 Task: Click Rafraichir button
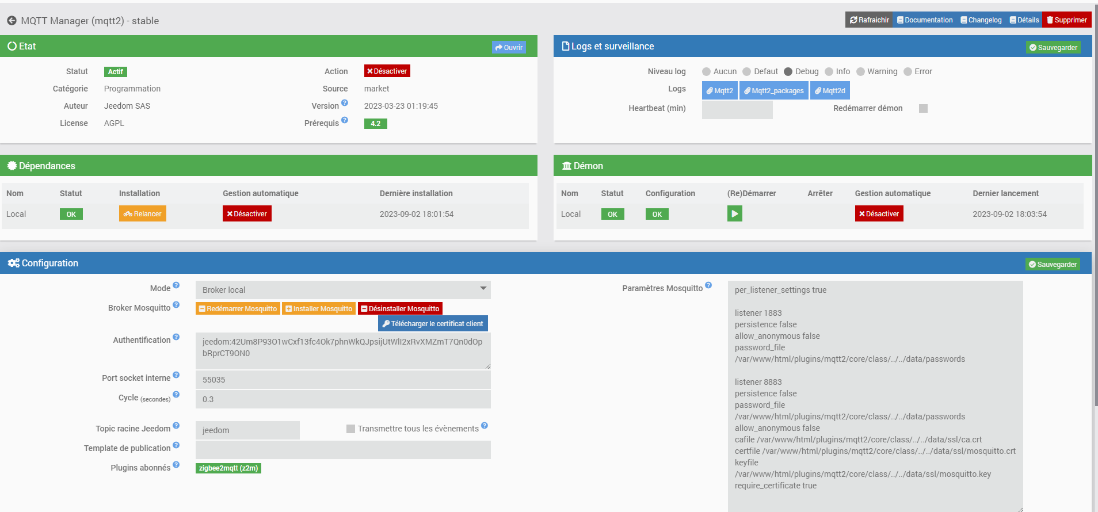click(869, 20)
